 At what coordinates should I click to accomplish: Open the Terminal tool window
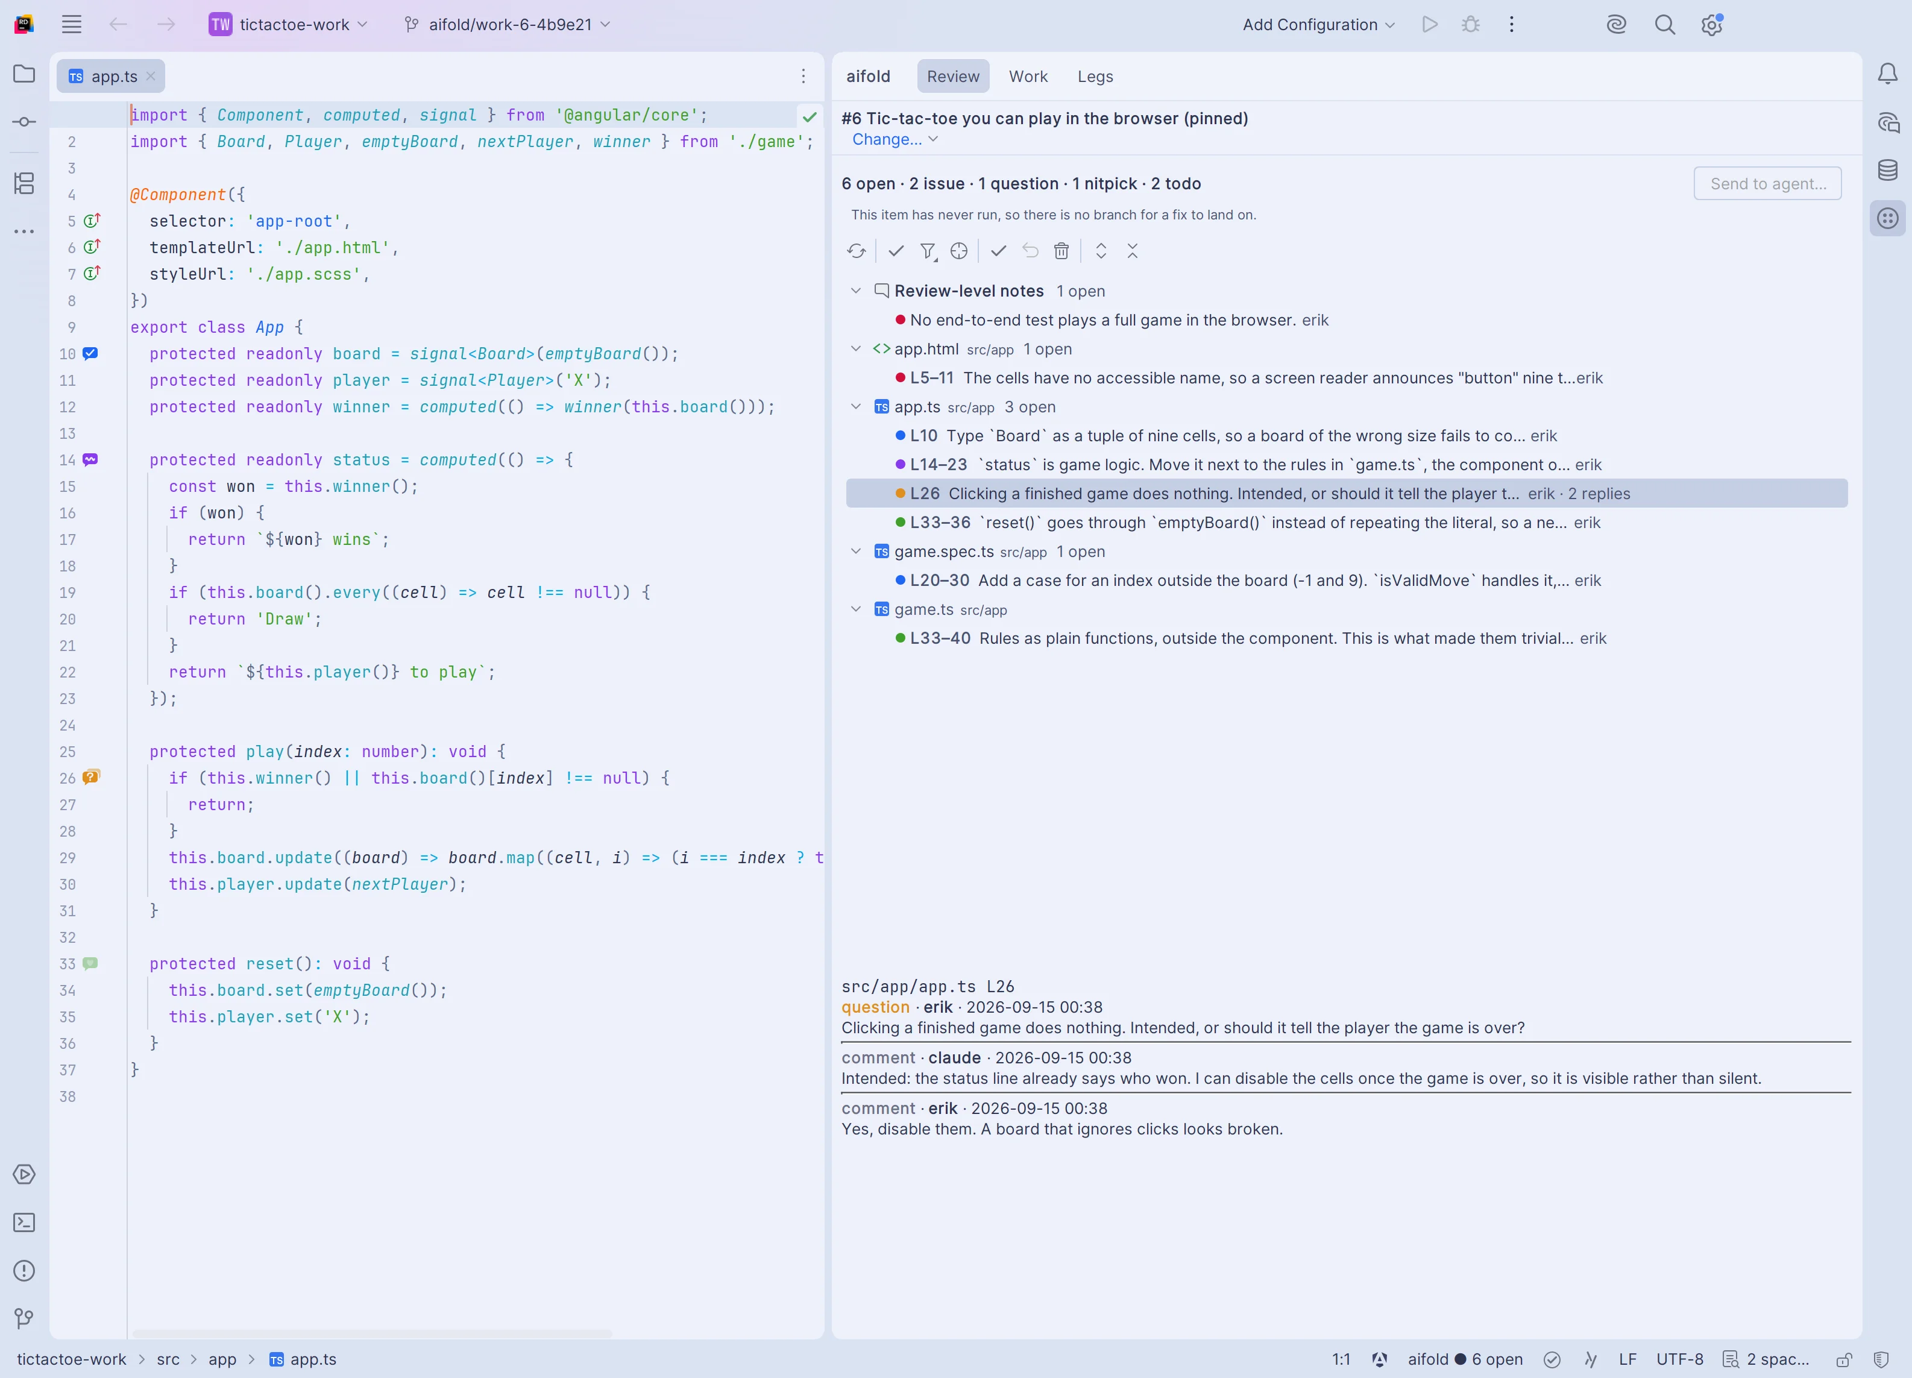click(25, 1222)
